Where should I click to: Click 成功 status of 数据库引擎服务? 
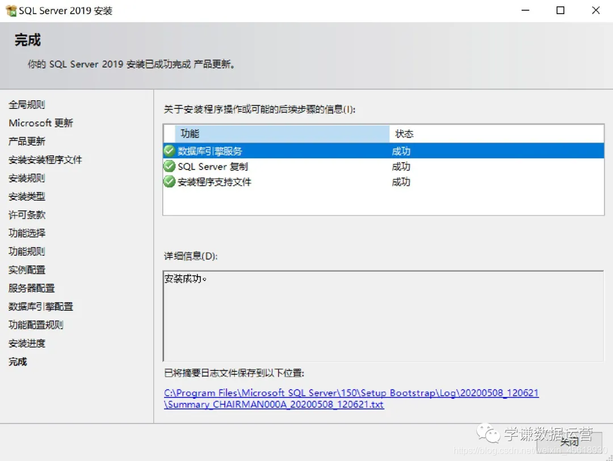[401, 151]
